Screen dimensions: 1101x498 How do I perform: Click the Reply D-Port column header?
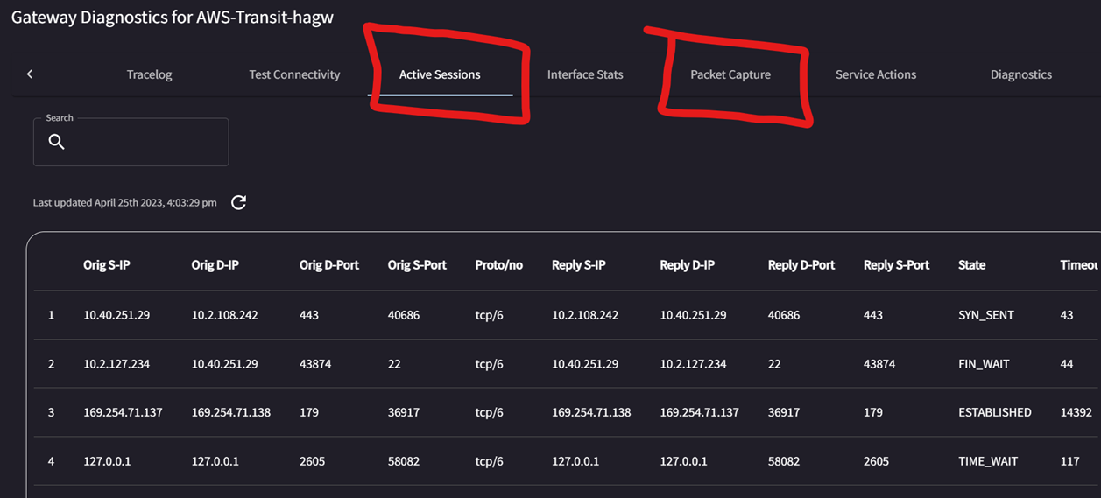pyautogui.click(x=801, y=264)
